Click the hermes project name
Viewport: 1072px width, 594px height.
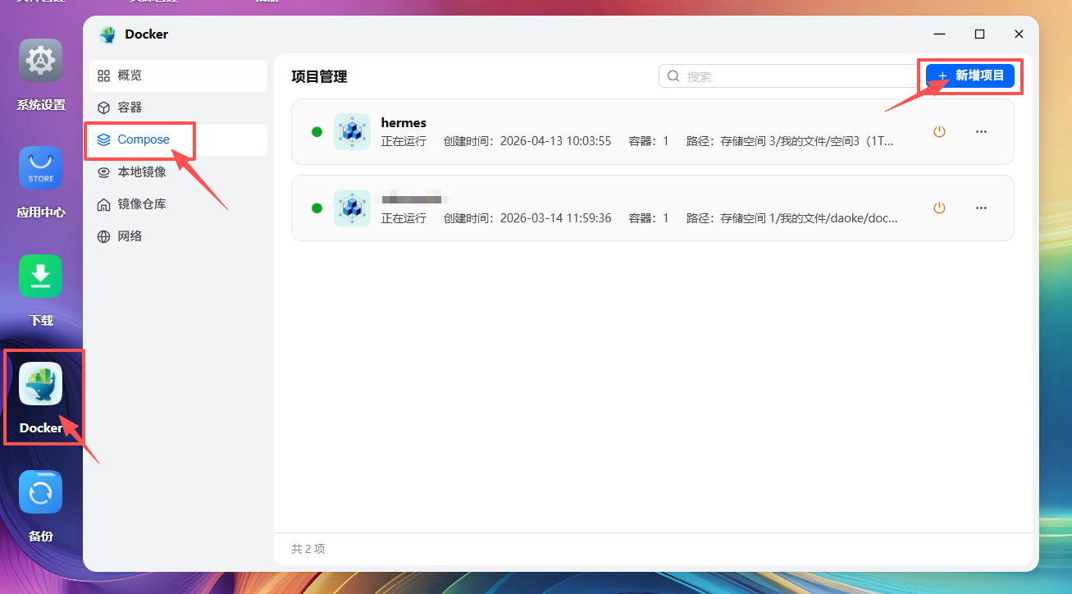[x=404, y=122]
